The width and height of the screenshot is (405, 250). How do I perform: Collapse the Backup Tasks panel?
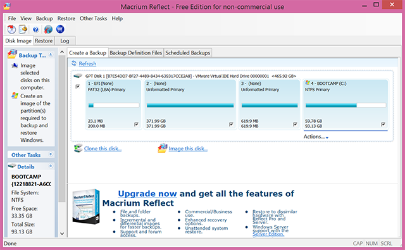51,54
